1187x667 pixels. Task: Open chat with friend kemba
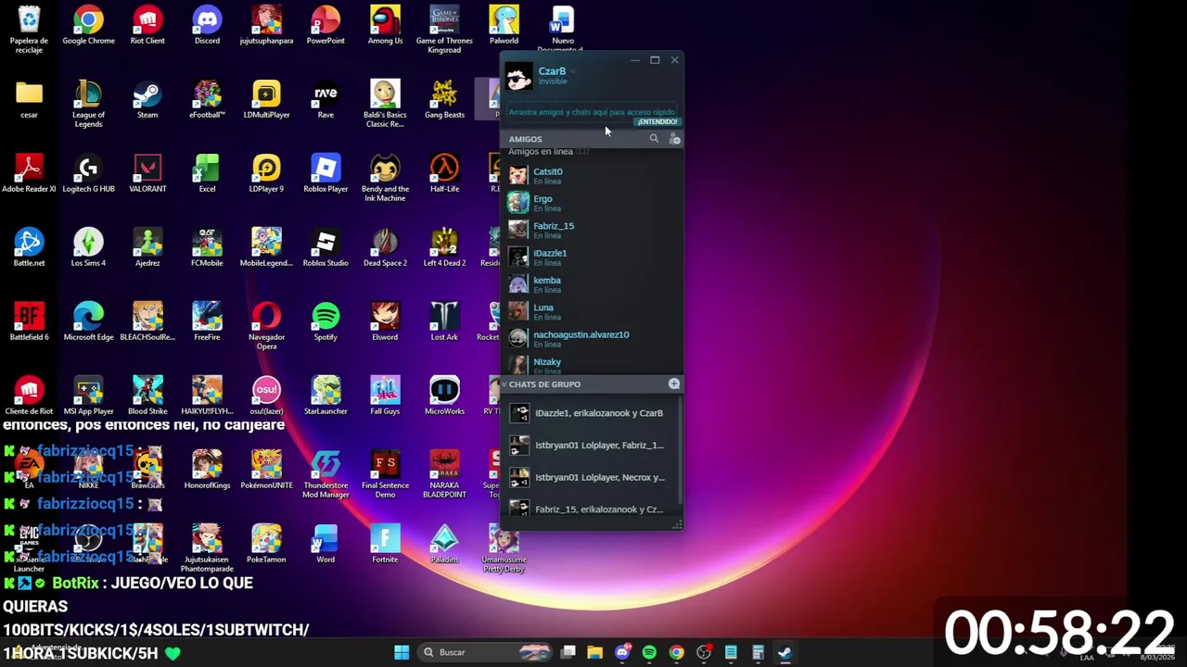(x=593, y=283)
